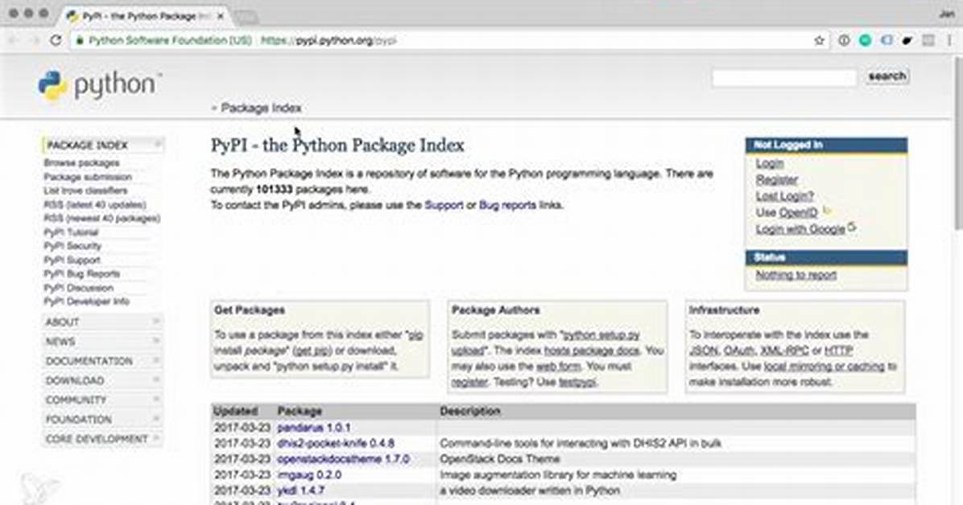Open PyPI Developer Info
The width and height of the screenshot is (963, 505).
coord(87,302)
